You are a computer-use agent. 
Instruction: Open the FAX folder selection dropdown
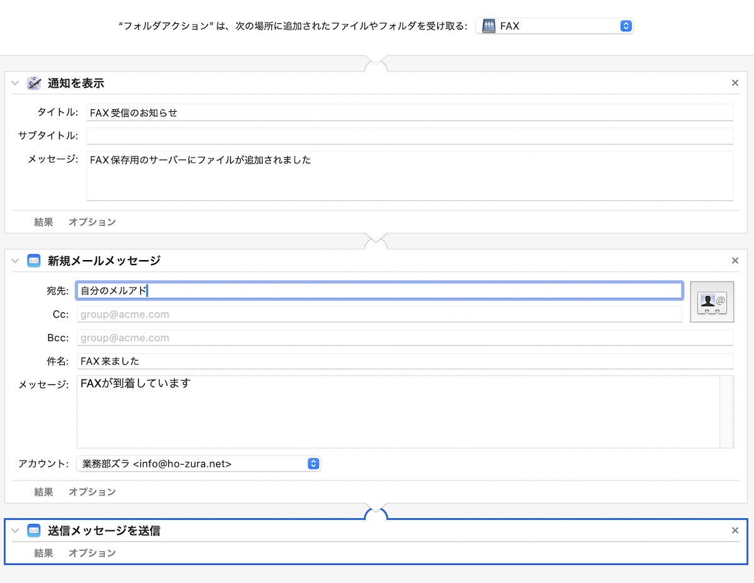point(625,26)
